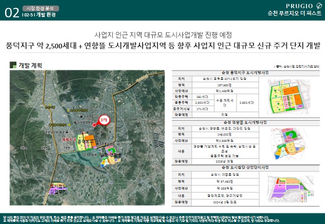Image resolution: width=325 pixels, height=224 pixels.
Task: Click the 개발 계획 heading text
Action: click(30, 65)
